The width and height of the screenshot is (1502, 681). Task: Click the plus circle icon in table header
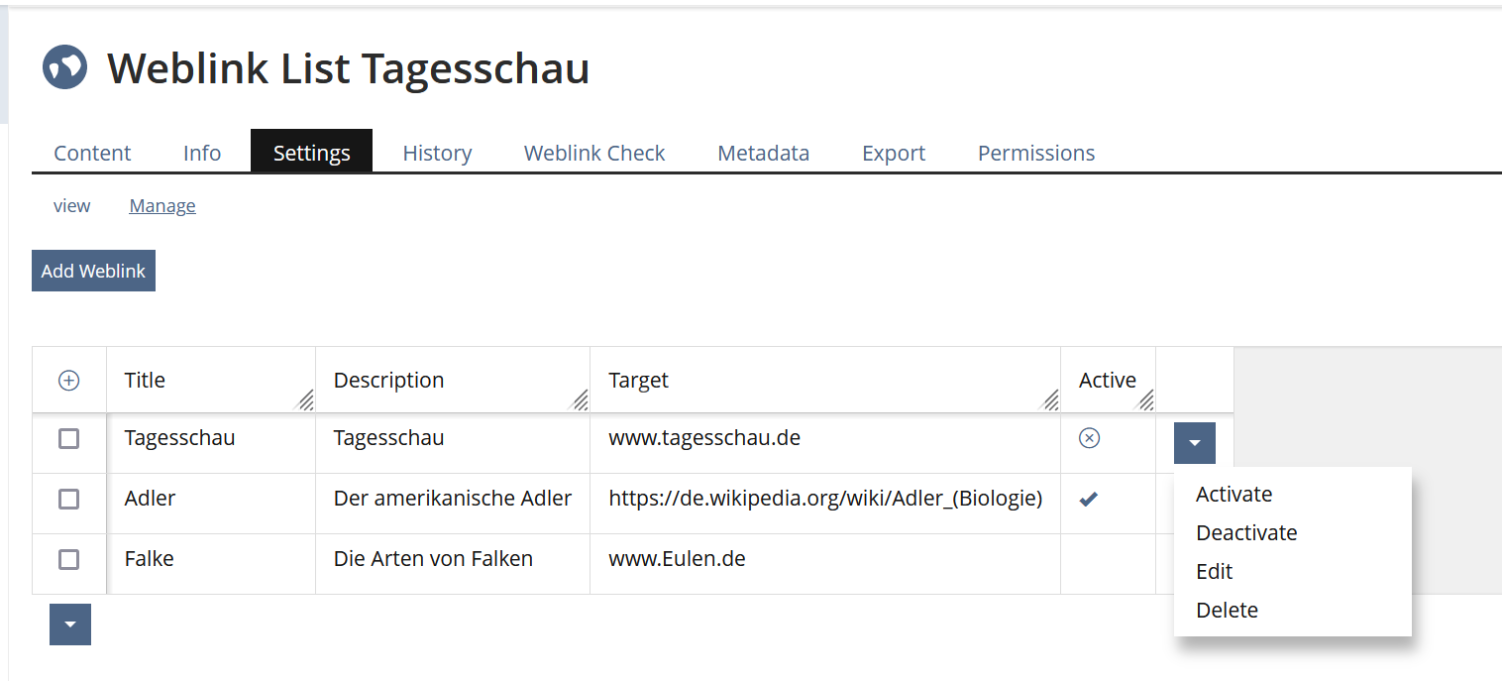pos(69,381)
